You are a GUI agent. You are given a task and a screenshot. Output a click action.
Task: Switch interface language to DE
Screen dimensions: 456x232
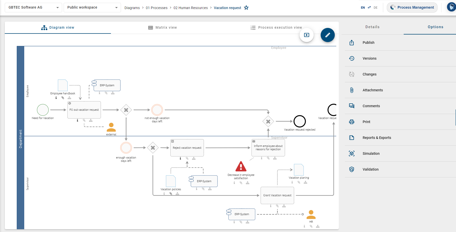(376, 8)
